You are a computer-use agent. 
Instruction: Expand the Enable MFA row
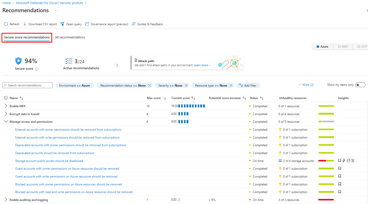pos(6,106)
